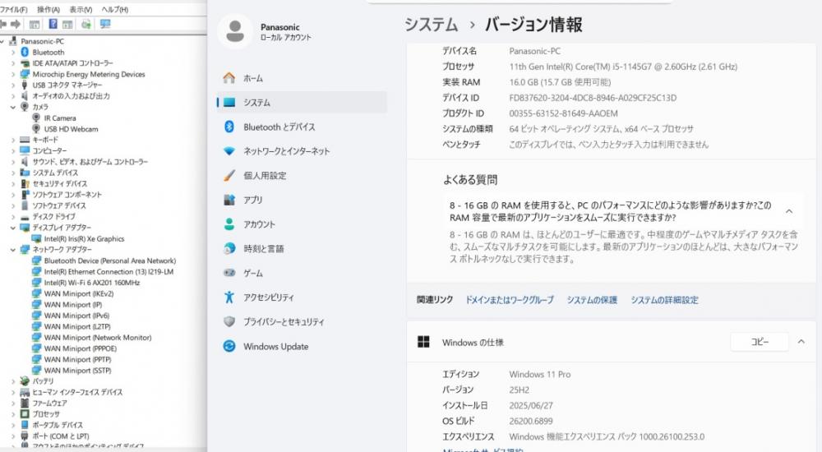The width and height of the screenshot is (822, 452).
Task: Open the 表示(V) menu in Device Manager
Action: tap(81, 9)
